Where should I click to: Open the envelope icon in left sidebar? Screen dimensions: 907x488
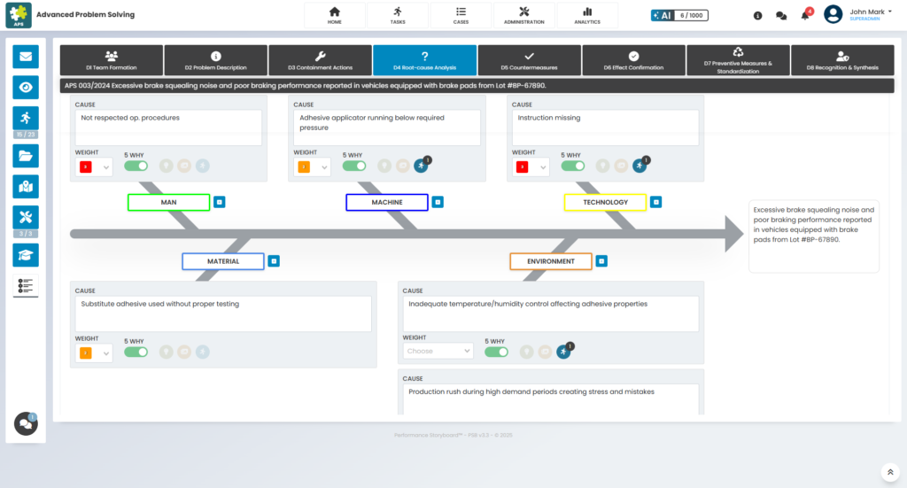click(26, 58)
